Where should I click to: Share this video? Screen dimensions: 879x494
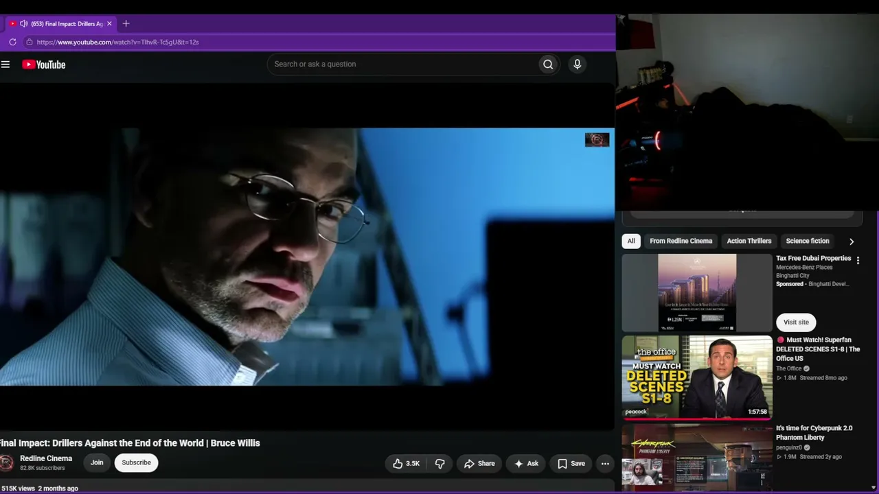[x=479, y=464]
